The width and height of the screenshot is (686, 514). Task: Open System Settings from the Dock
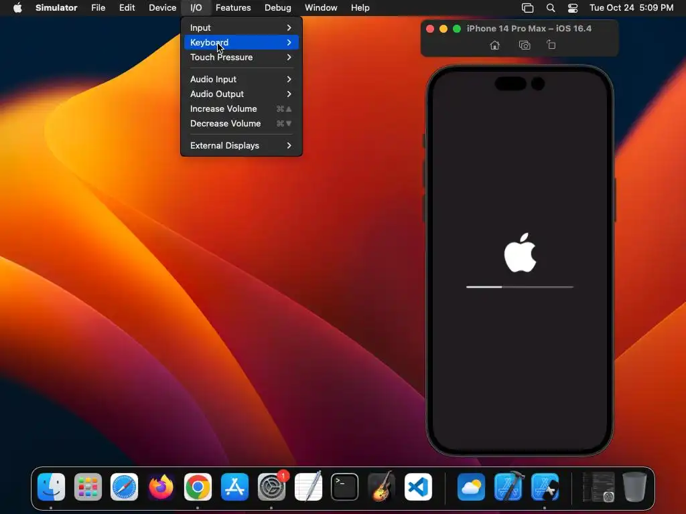pos(271,487)
